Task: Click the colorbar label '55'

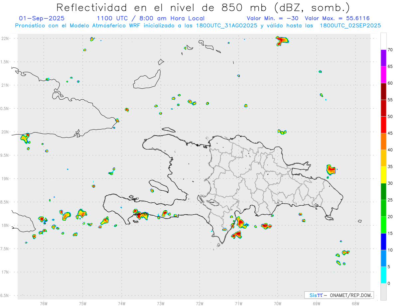Action: 390,100
